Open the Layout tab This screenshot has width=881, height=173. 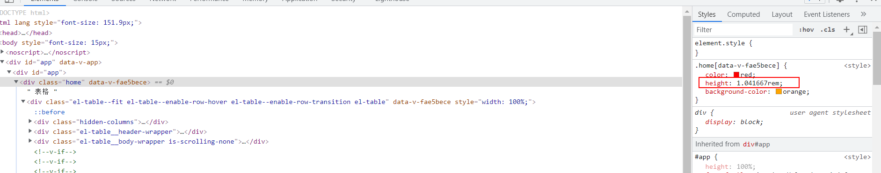pos(782,14)
